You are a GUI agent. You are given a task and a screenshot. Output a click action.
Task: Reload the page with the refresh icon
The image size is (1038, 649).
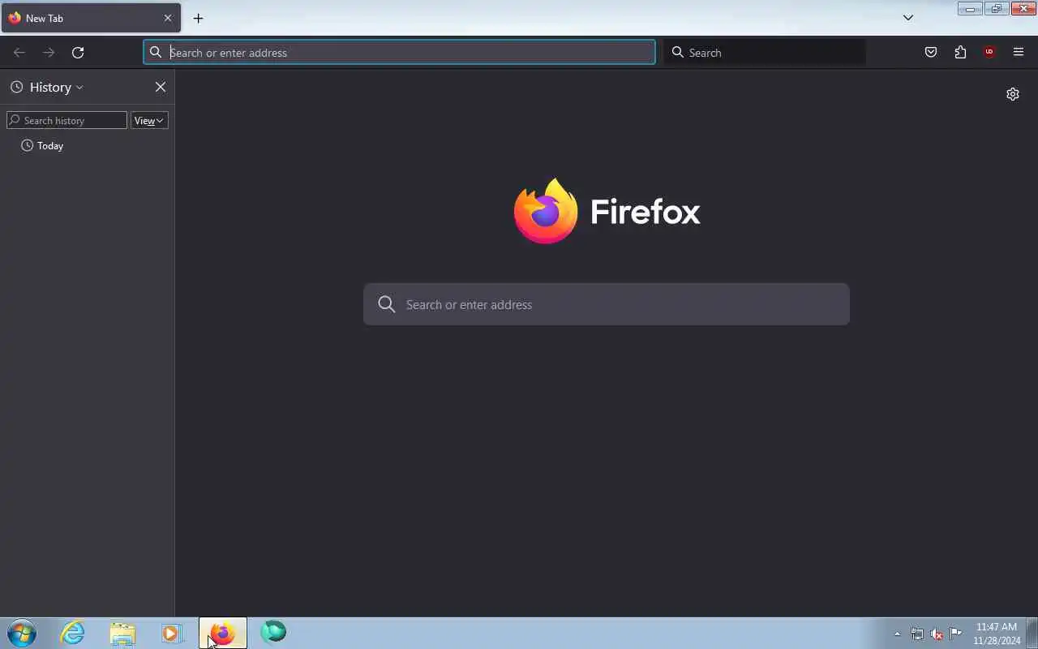pos(78,53)
